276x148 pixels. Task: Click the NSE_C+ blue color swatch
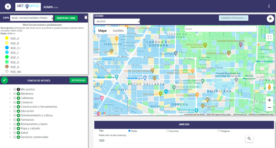tap(7, 48)
